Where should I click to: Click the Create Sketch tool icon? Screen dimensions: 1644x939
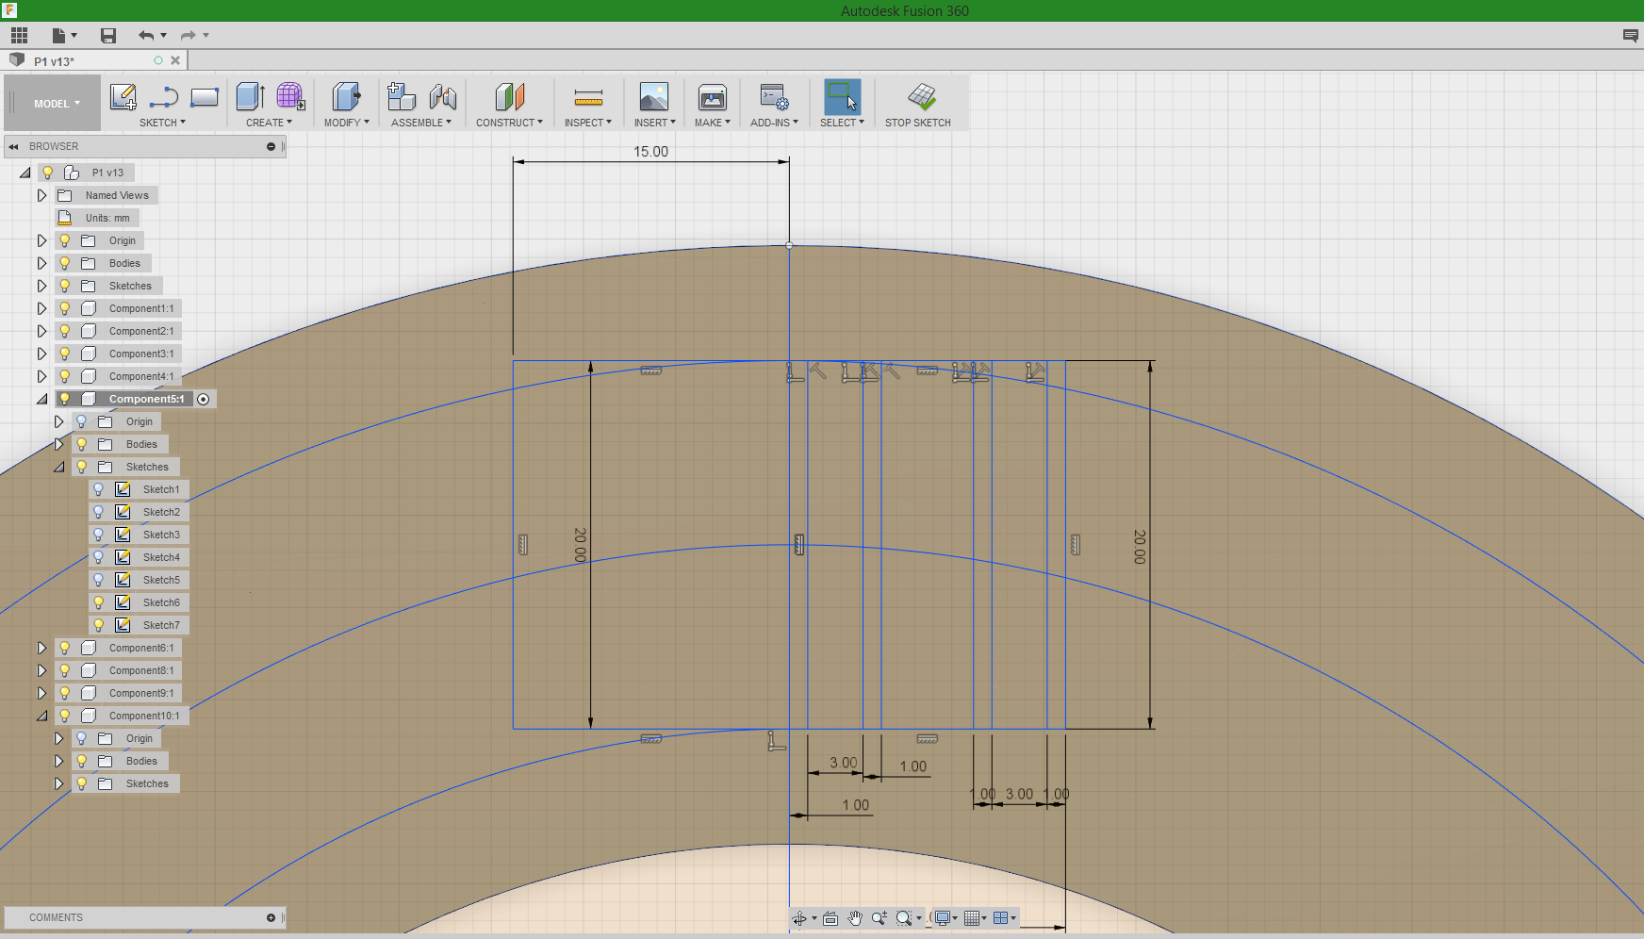coord(123,97)
